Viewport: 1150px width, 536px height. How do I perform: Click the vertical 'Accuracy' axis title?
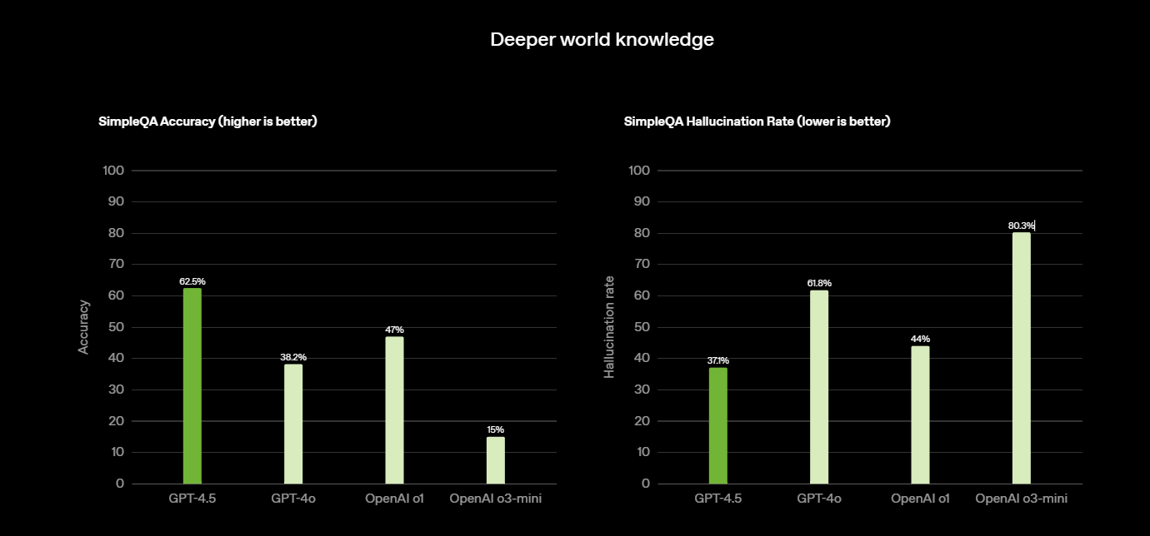[83, 327]
